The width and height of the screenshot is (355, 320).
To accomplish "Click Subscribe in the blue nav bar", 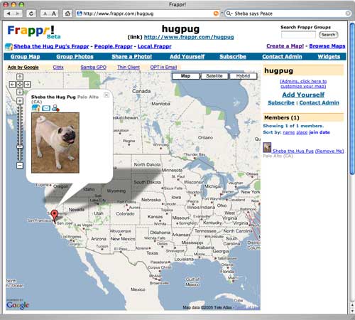I will tap(233, 57).
